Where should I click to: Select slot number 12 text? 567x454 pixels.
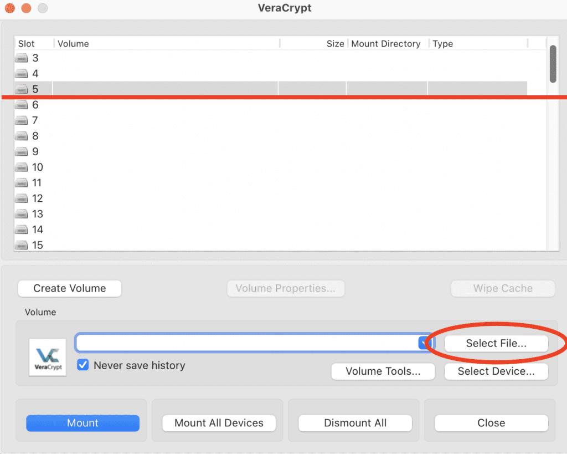38,198
